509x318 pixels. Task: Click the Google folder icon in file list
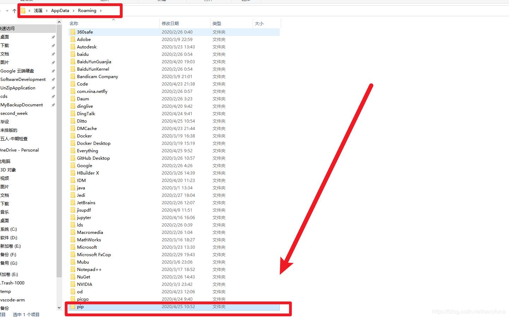[x=73, y=166]
